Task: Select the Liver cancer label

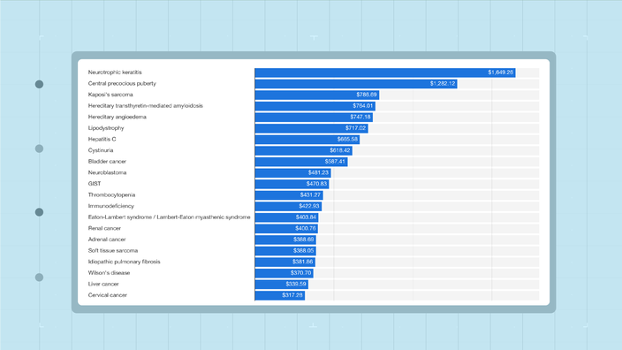Action: click(x=103, y=284)
